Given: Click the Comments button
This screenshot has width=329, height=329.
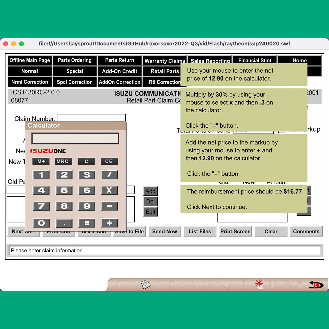Looking at the screenshot, I should pos(306,231).
